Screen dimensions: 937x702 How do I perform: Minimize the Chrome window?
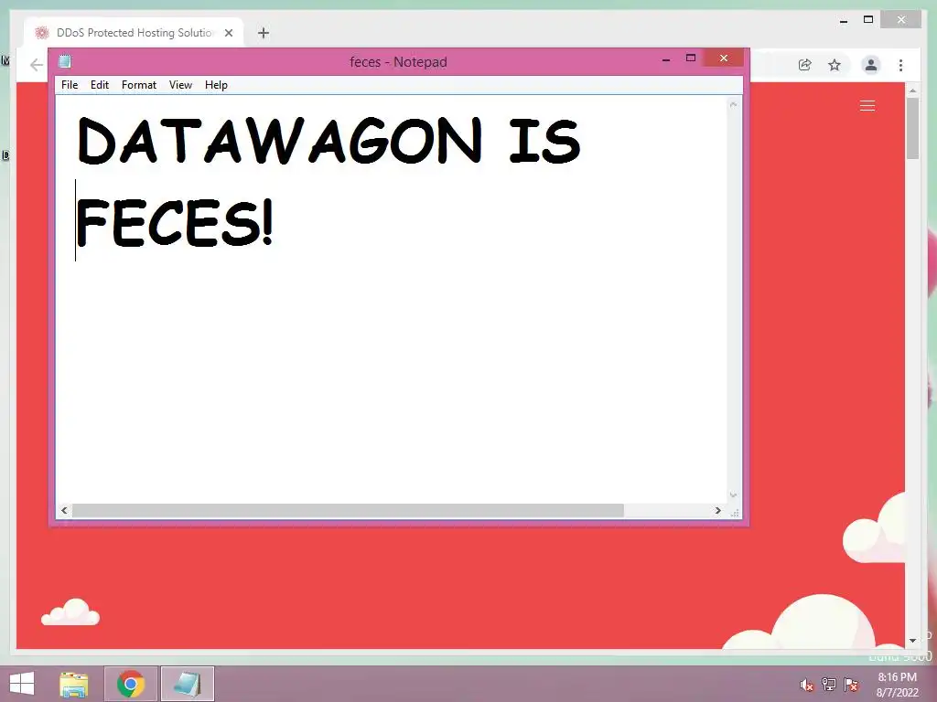[843, 21]
